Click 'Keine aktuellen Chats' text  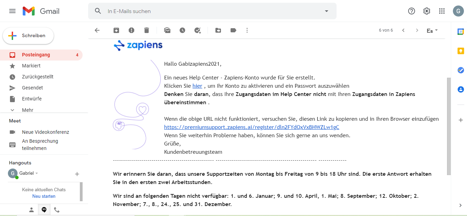click(x=44, y=190)
